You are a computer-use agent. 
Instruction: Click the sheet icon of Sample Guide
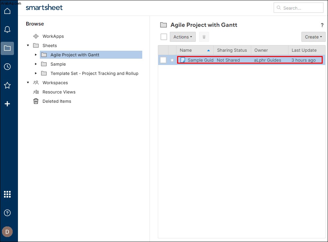tap(183, 60)
